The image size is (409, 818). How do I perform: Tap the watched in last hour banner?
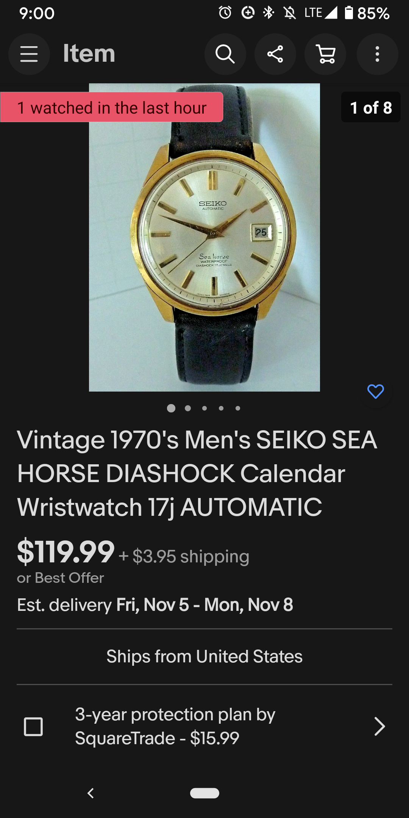point(112,107)
